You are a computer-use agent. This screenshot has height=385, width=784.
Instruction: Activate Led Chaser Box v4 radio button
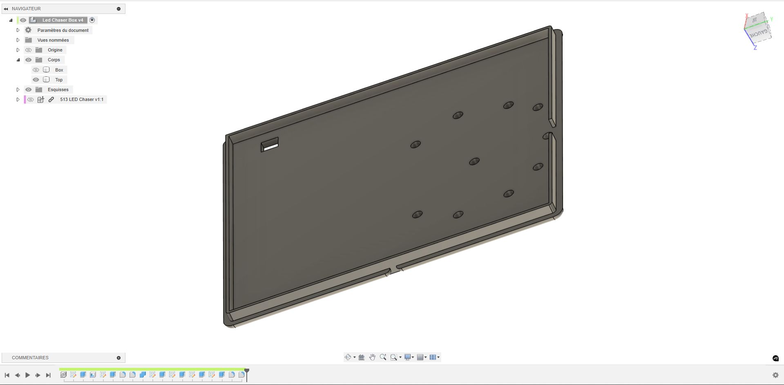pos(92,20)
